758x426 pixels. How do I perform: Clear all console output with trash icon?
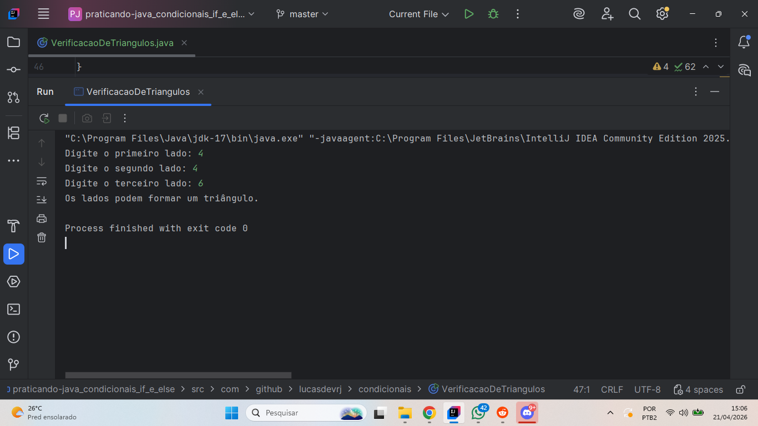point(42,237)
